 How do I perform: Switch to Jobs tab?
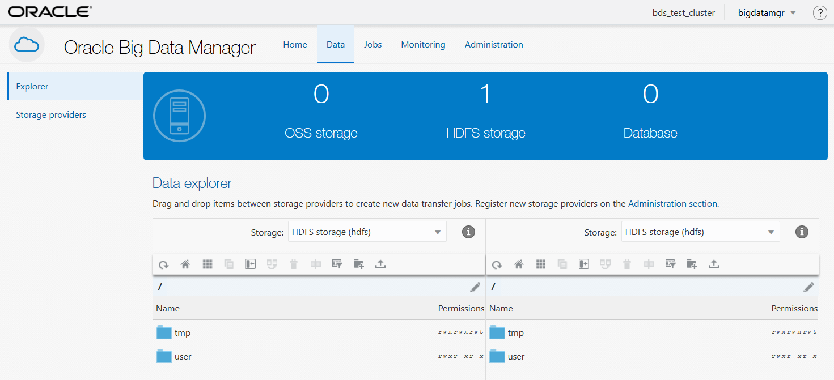[373, 44]
